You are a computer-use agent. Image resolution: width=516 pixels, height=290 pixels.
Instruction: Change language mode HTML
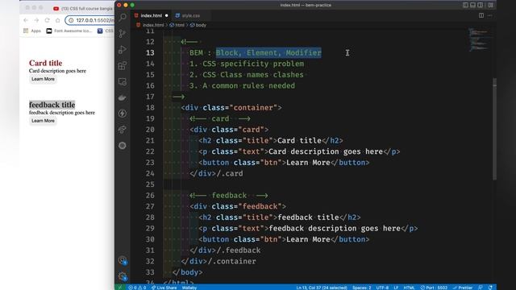pyautogui.click(x=409, y=288)
